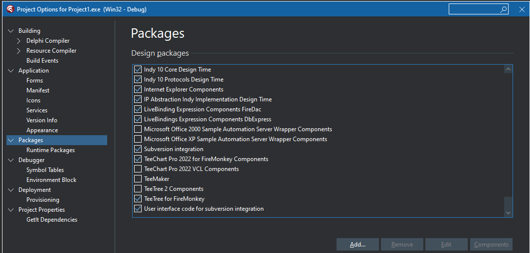
Task: Uncheck LiveBinding Expression Components FireDac
Action: click(x=138, y=109)
